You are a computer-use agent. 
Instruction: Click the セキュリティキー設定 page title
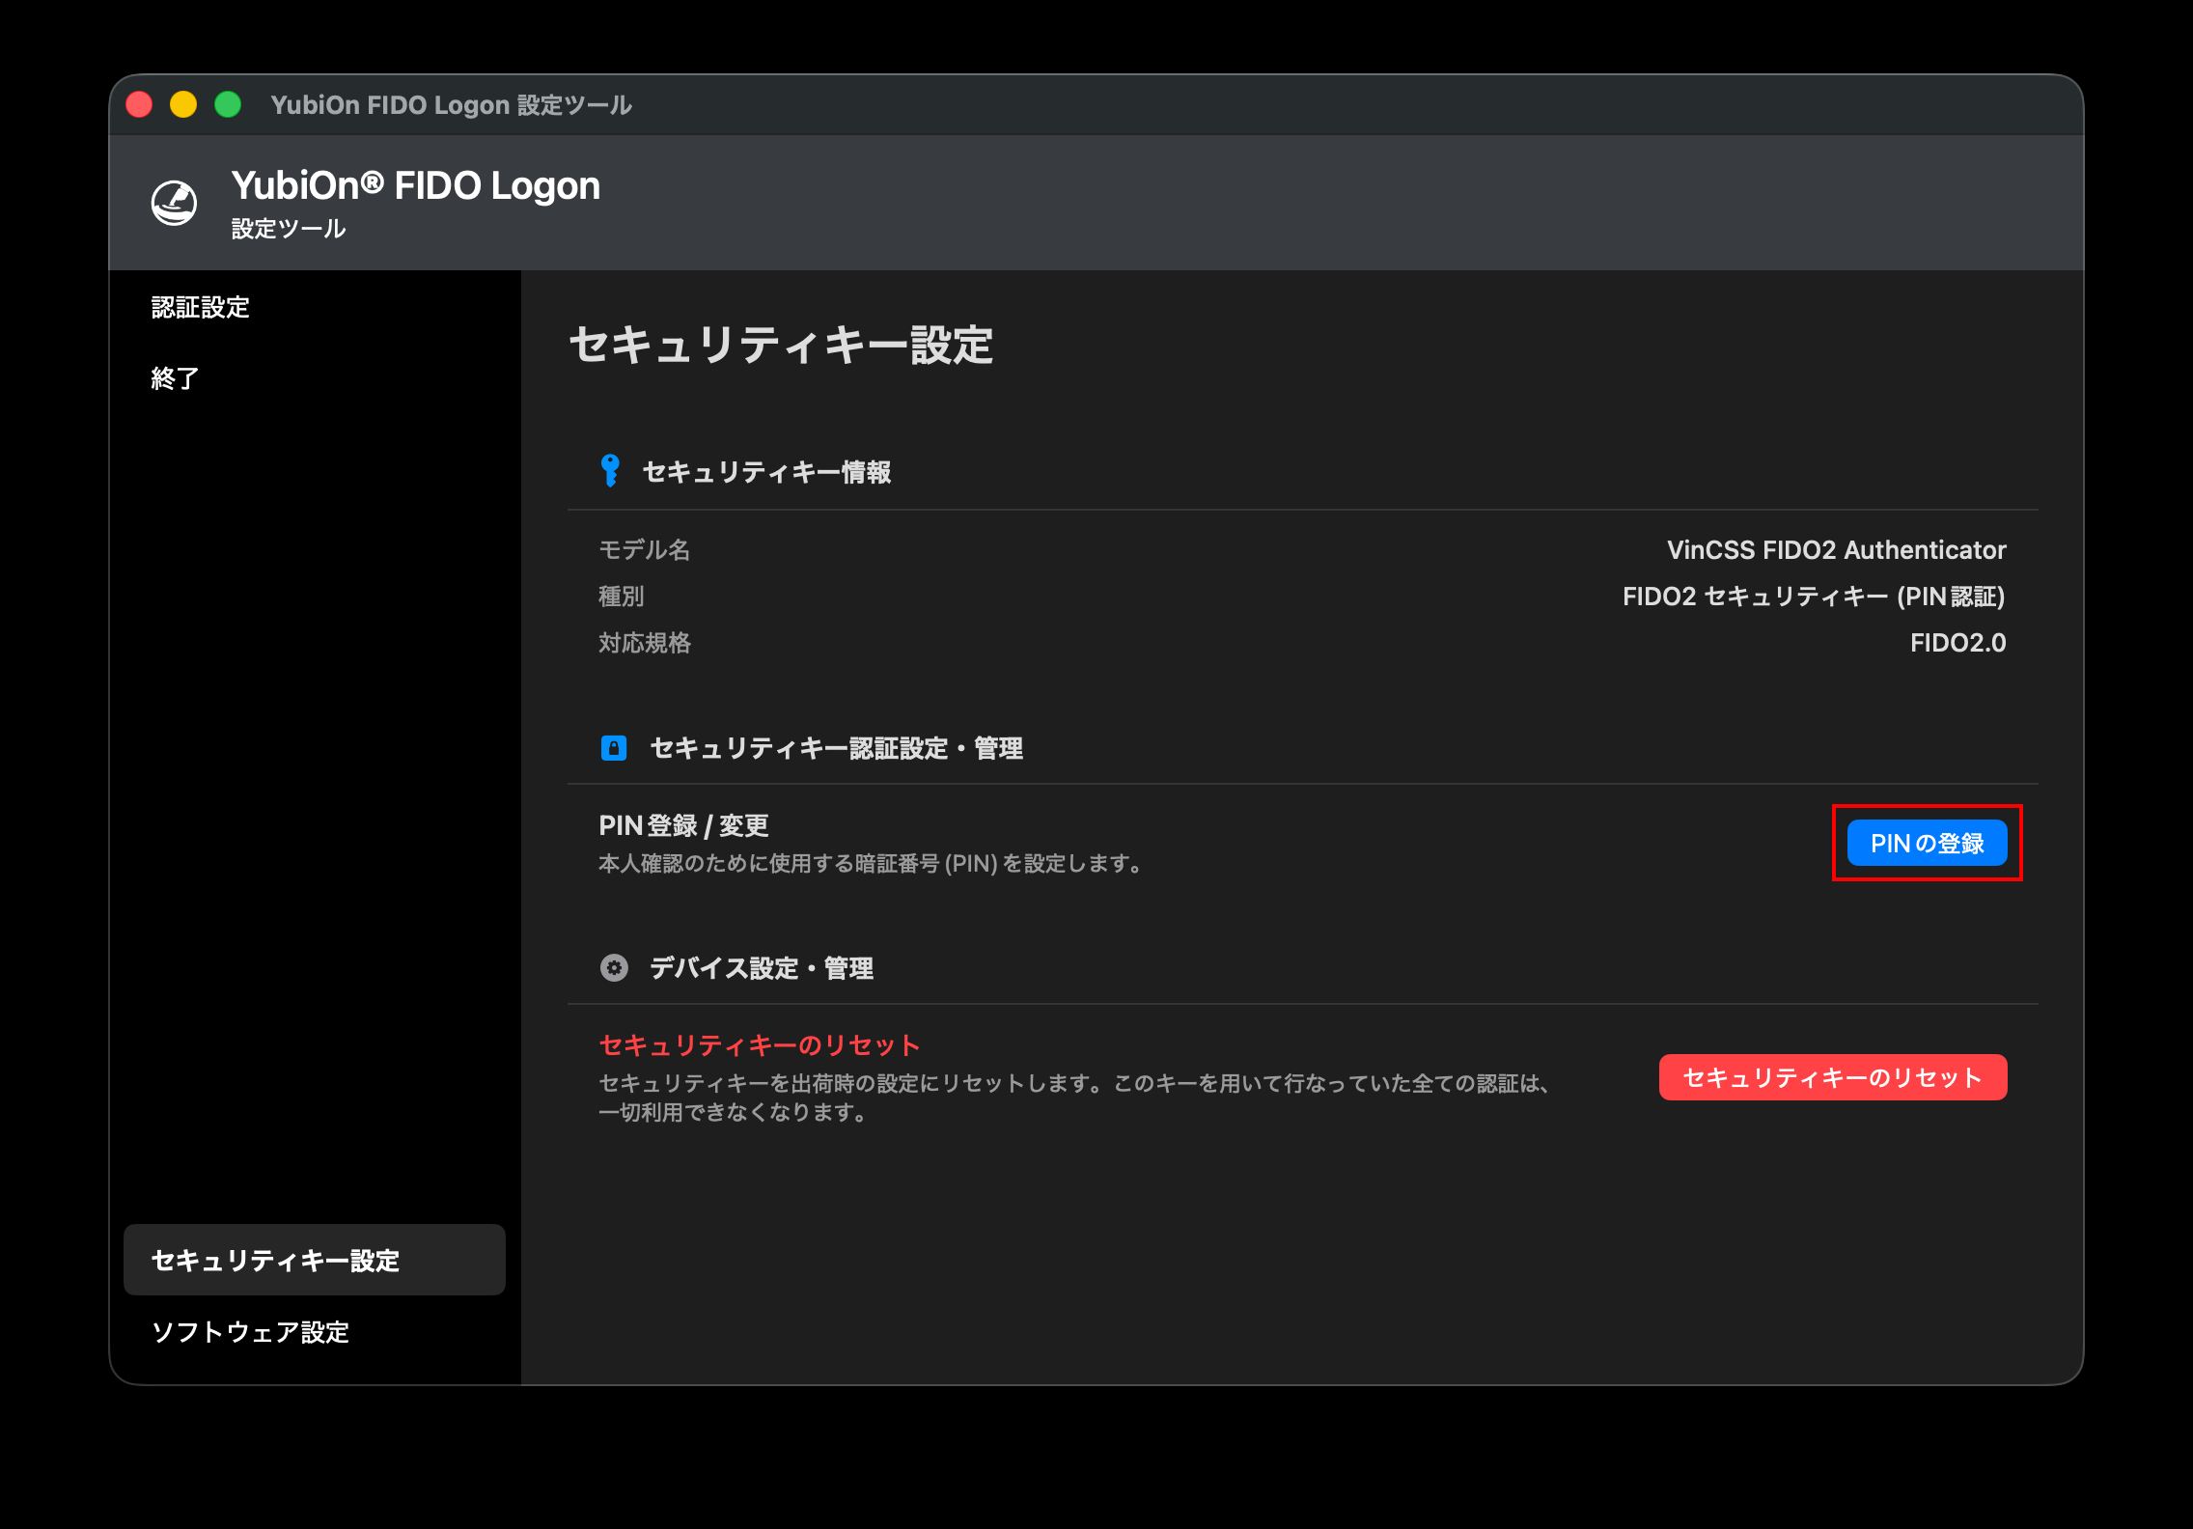pyautogui.click(x=781, y=345)
